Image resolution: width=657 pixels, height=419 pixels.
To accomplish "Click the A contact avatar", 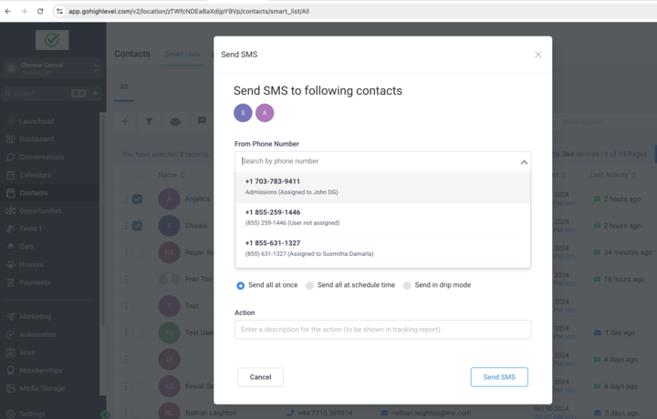I will click(x=265, y=113).
